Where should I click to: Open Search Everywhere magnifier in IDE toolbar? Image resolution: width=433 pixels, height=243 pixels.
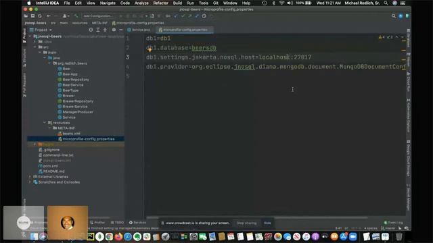394,16
